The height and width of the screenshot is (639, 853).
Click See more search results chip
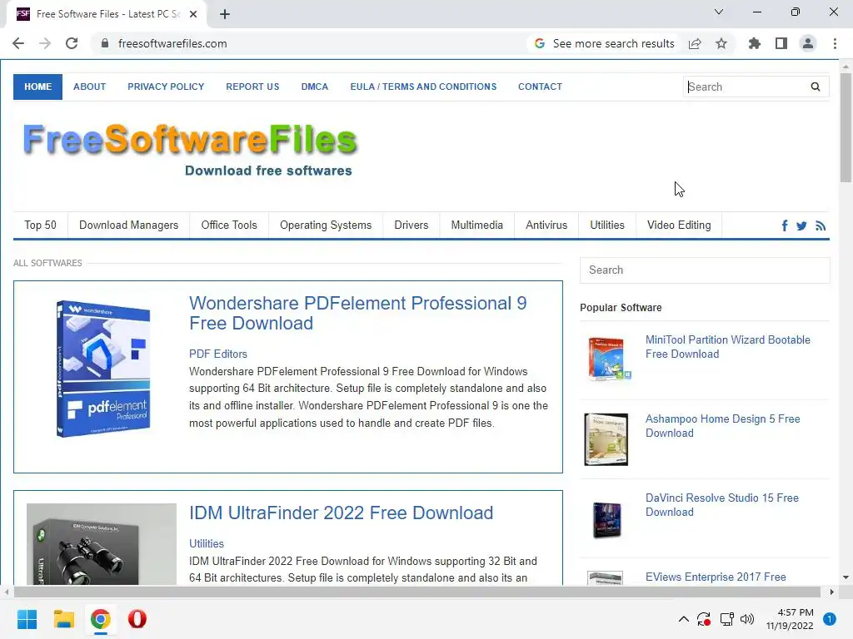(605, 43)
